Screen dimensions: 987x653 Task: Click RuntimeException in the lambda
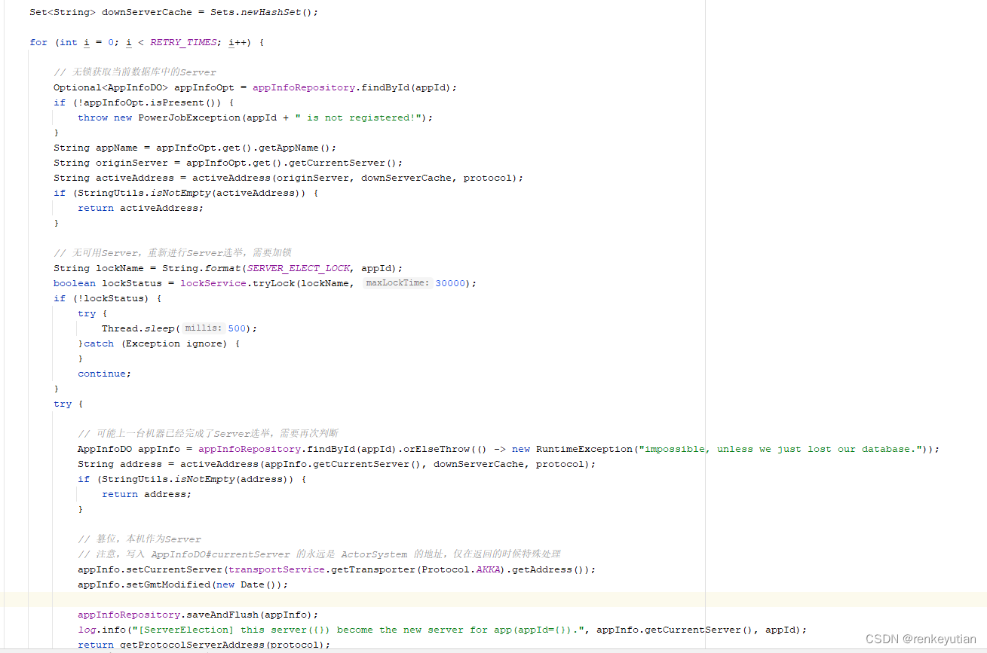tap(584, 449)
